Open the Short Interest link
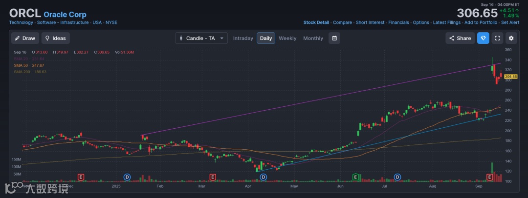 click(370, 22)
